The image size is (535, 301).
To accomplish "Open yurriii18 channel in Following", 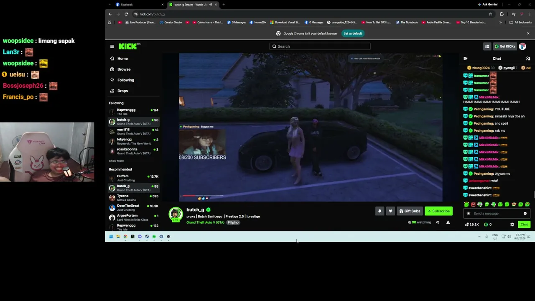I will pyautogui.click(x=134, y=131).
